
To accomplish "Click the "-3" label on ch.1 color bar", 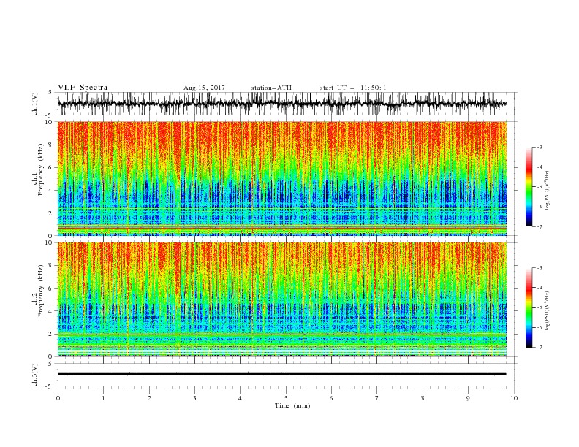I will [539, 147].
